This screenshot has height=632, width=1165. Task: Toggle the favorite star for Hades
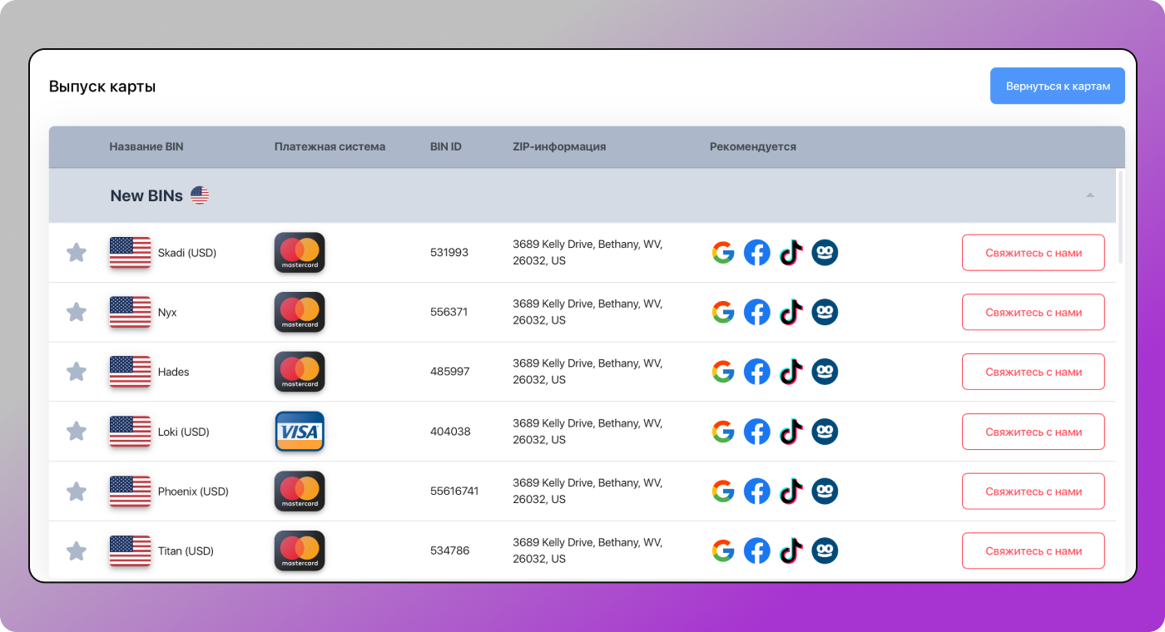tap(77, 373)
